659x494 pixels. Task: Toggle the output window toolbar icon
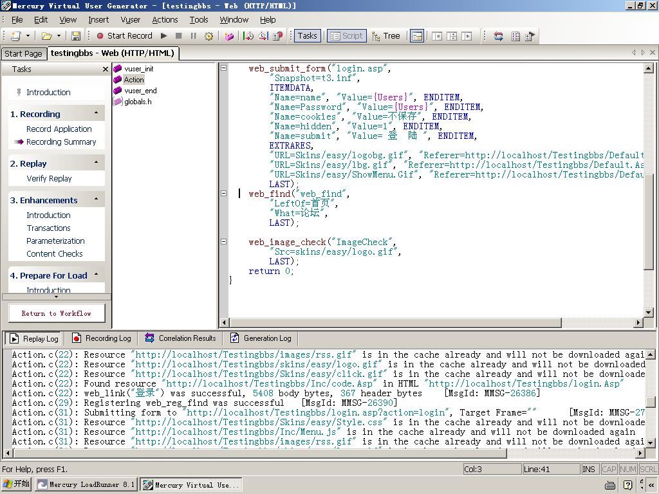pyautogui.click(x=417, y=36)
